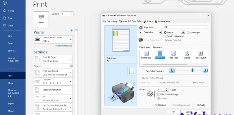Click the portrait orientation A icon
Screen dimensions: 234x115
point(160,32)
